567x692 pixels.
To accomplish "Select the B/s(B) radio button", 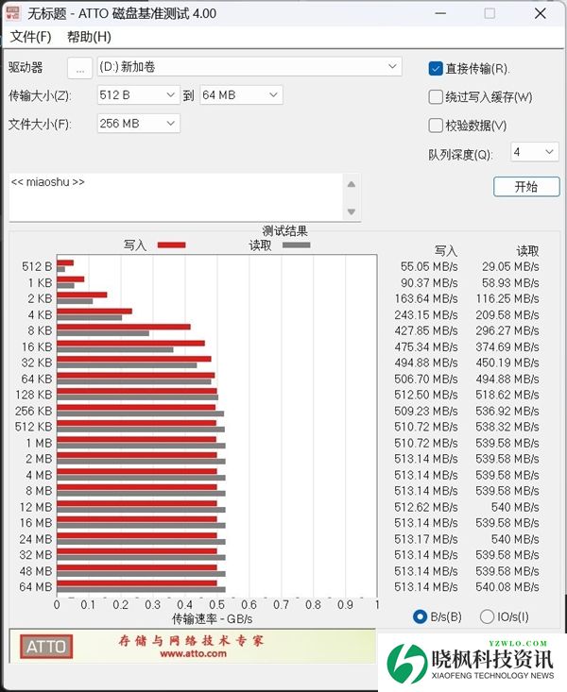I will [x=420, y=616].
